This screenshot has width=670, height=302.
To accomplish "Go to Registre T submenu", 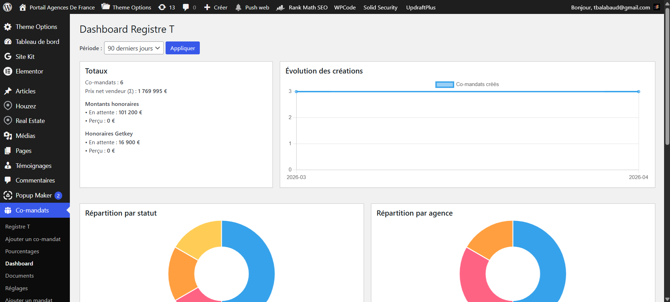I will point(17,227).
